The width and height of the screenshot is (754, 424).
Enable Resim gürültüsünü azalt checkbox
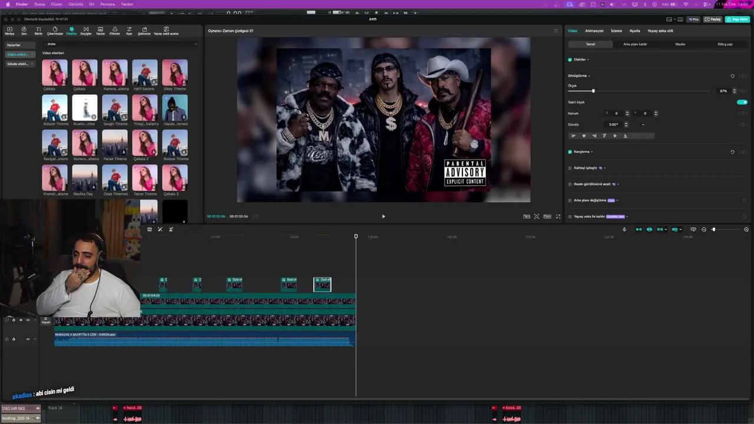coord(570,184)
